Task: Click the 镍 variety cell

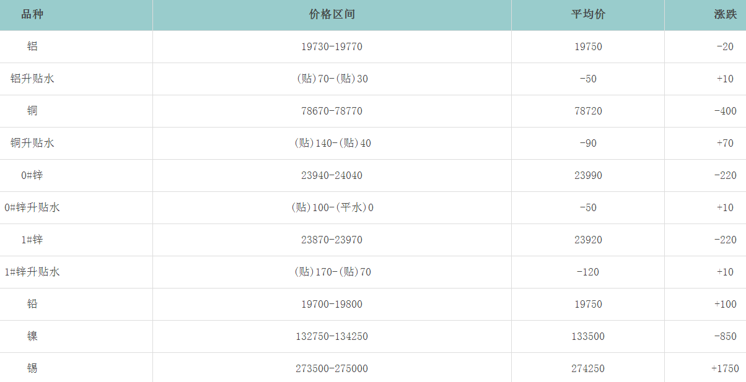Action: (32, 336)
